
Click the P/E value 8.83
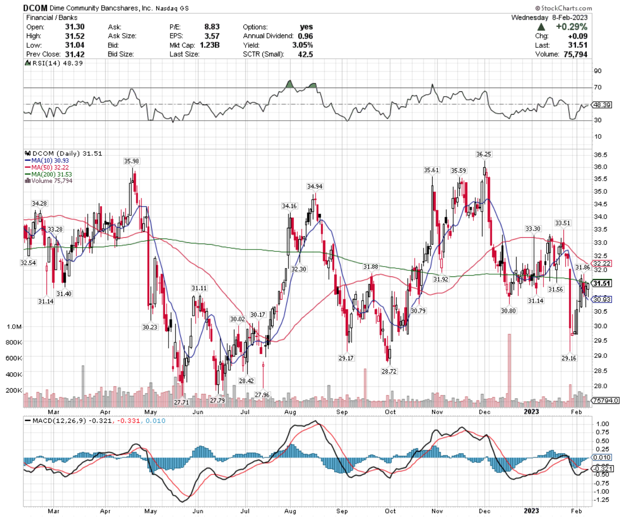point(212,27)
